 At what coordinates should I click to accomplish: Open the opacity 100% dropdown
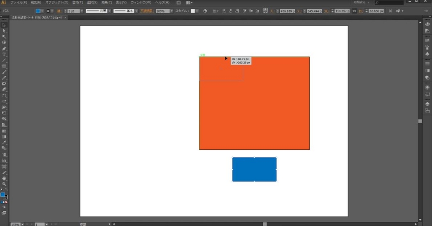coord(171,11)
